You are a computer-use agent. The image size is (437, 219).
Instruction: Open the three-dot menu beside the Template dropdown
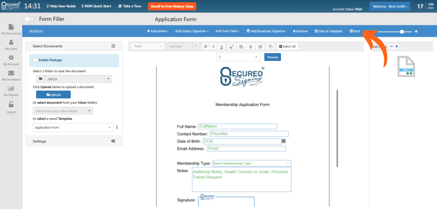click(x=117, y=127)
